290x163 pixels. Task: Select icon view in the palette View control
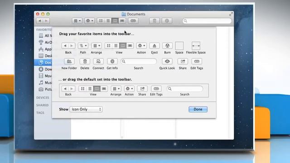109,46
